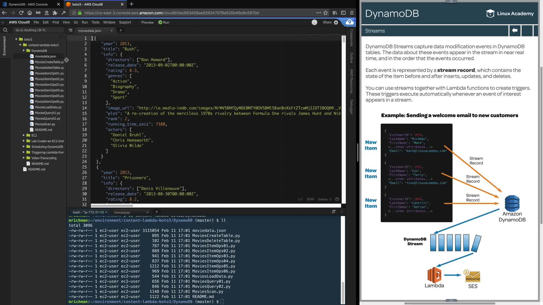Viewport: 543px width, 305px height.
Task: Toggle the Environment side panel
Action: pyautogui.click(x=4, y=46)
